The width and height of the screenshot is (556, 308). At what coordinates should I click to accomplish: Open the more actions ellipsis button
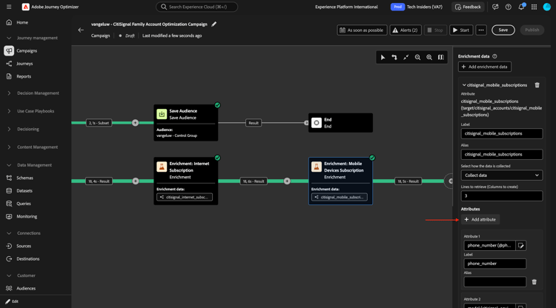tap(481, 30)
